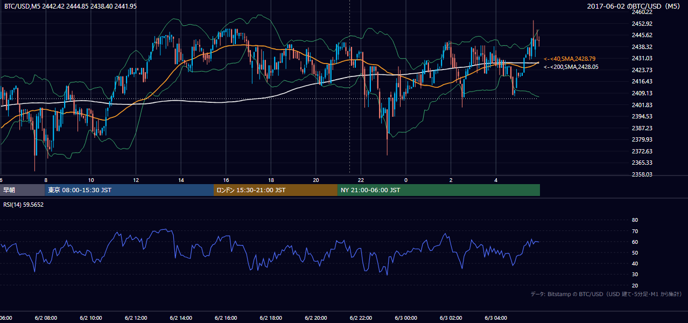
Task: Click the upper chart hour label 0
Action: (406, 180)
